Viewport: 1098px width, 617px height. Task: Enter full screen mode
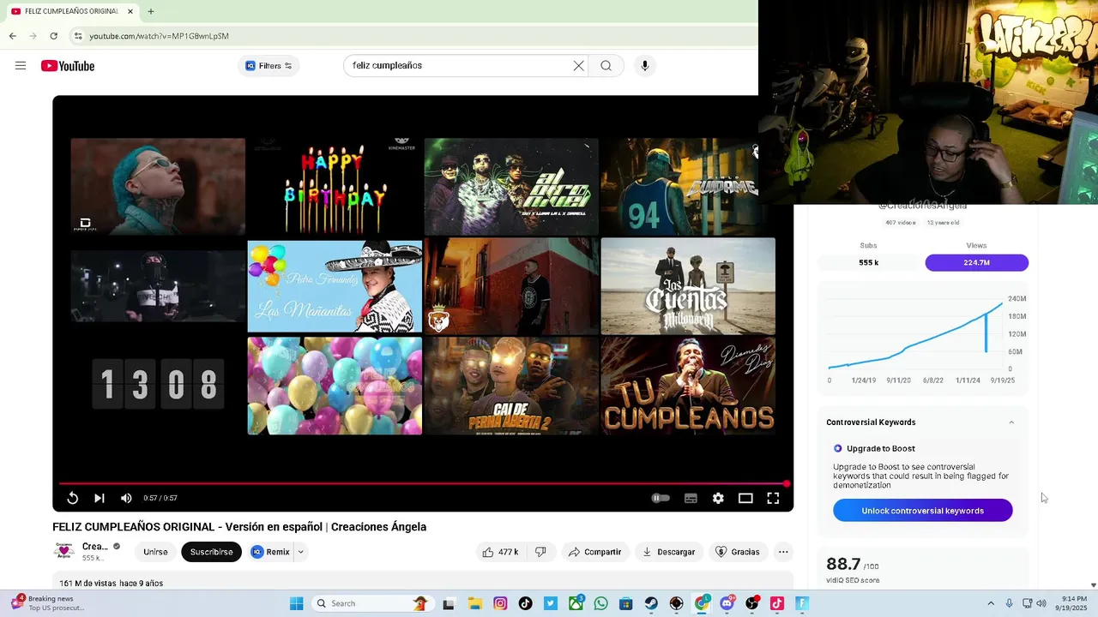coord(773,498)
